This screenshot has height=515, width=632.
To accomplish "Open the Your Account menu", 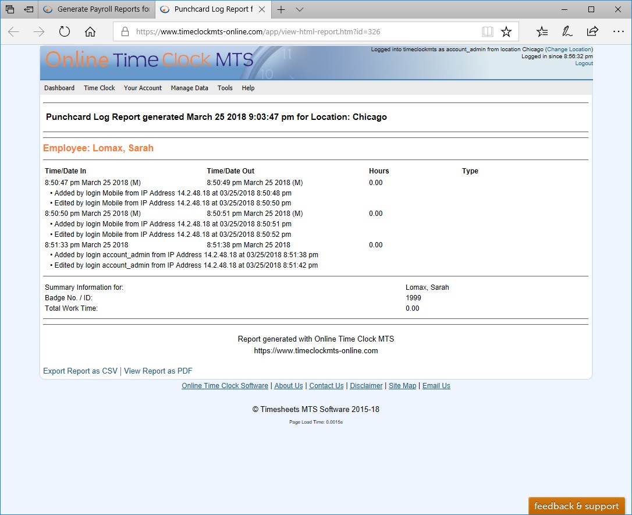I will click(x=143, y=88).
